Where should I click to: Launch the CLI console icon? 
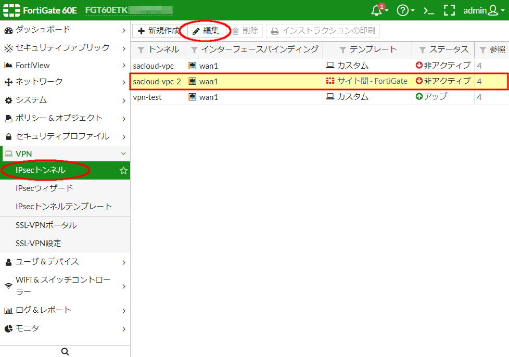coord(429,10)
